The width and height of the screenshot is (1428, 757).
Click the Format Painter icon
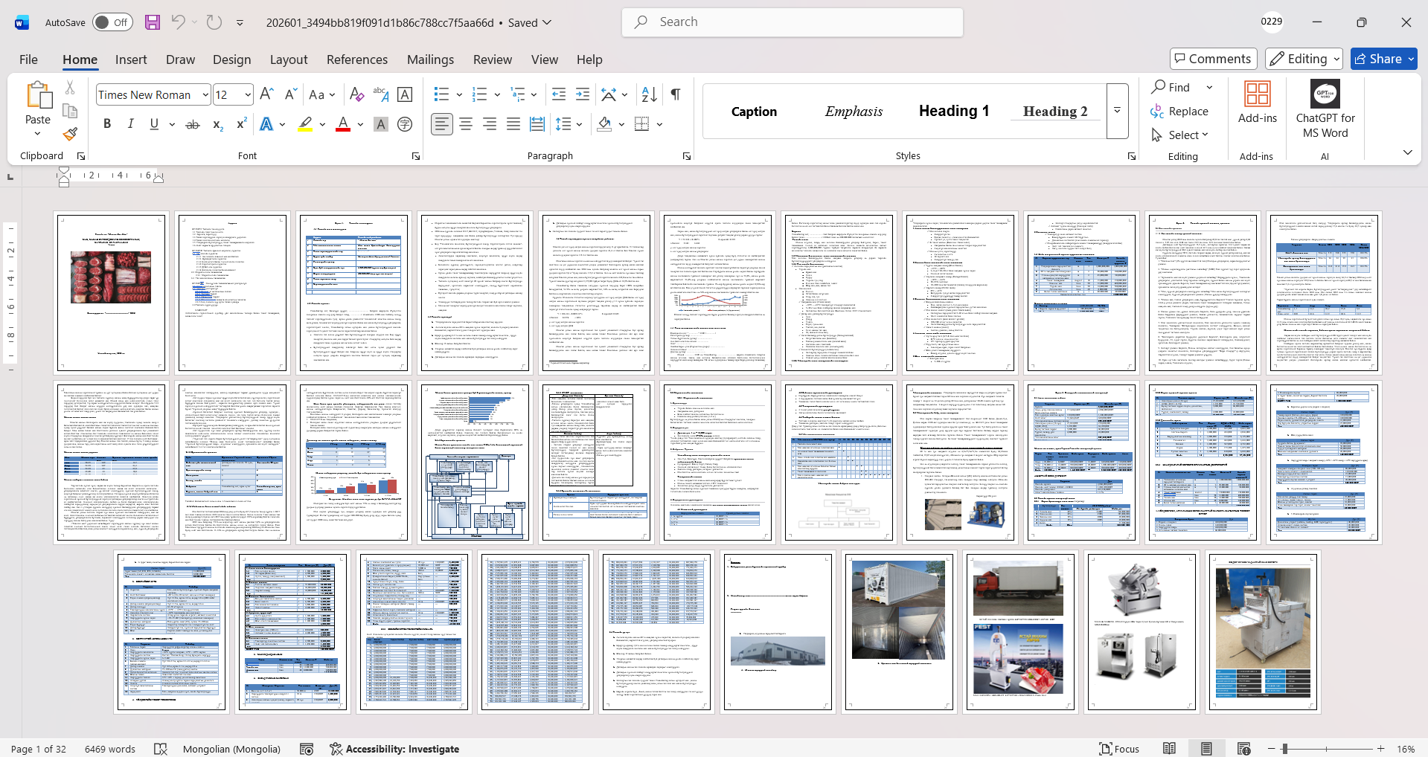[70, 135]
